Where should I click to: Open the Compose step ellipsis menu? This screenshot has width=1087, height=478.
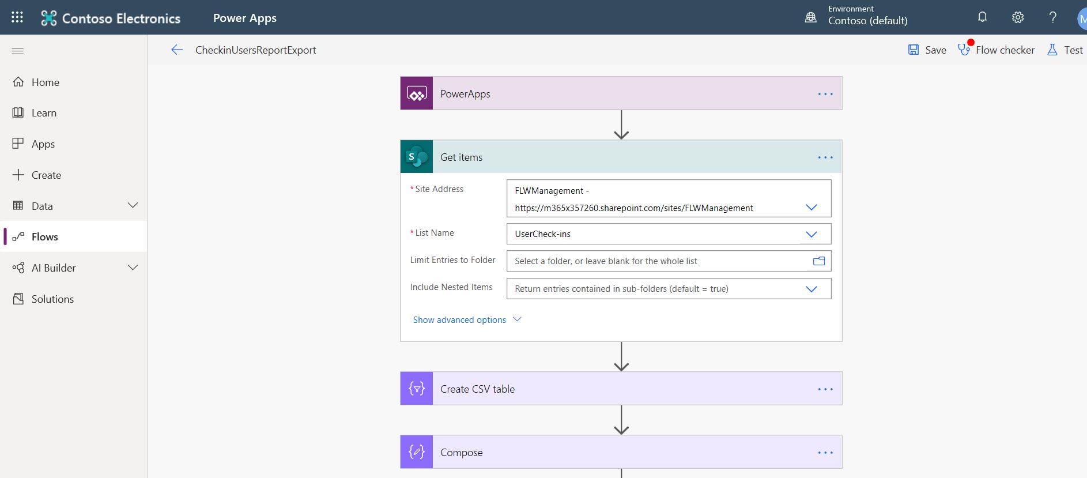pyautogui.click(x=825, y=453)
